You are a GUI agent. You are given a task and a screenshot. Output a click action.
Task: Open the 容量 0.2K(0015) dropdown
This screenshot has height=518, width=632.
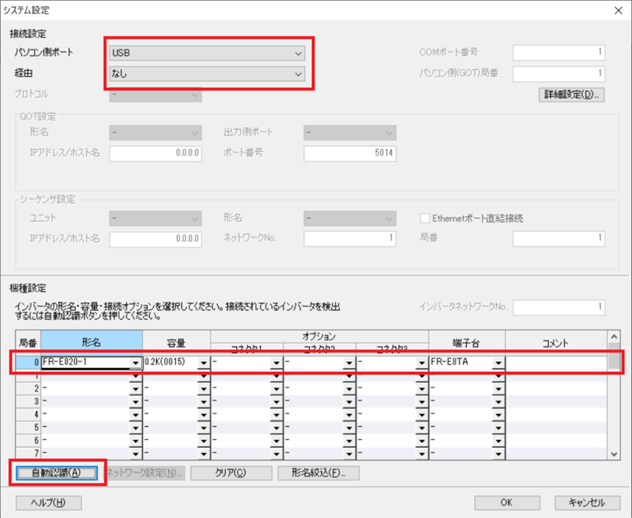pos(203,362)
